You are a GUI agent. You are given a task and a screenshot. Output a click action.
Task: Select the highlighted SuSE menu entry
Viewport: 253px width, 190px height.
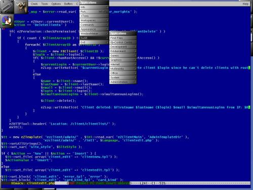[94, 38]
